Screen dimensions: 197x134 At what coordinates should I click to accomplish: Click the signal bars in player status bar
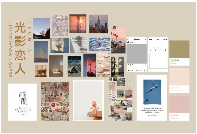(x=150, y=39)
